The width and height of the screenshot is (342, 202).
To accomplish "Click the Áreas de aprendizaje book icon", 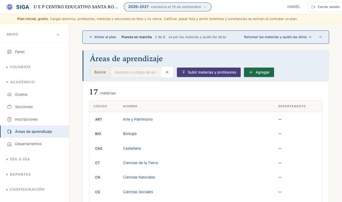I will tap(9, 132).
